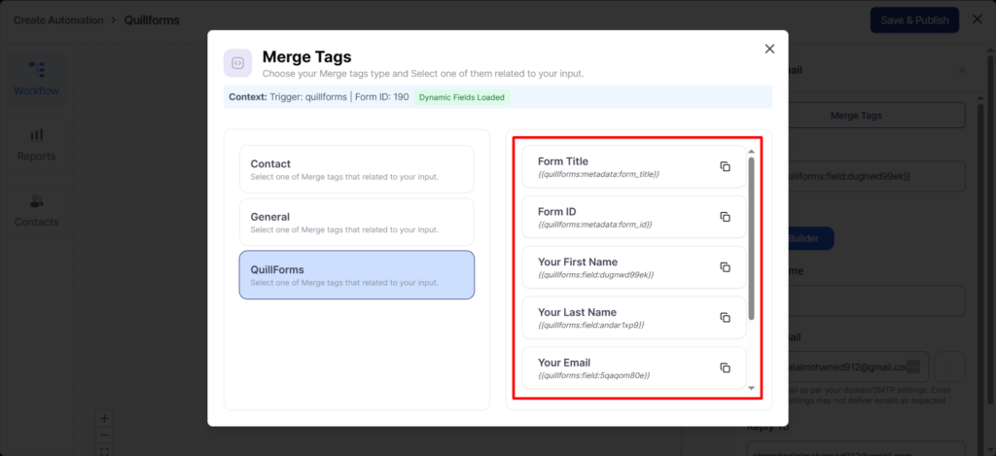Select the QuillForms merge tag category
The height and width of the screenshot is (456, 996).
[x=356, y=274]
